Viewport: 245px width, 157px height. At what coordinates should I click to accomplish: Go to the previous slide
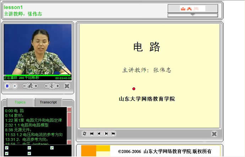click(x=99, y=134)
